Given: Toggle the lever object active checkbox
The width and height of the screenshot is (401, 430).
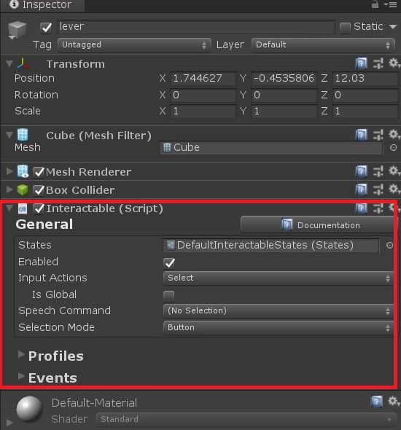Looking at the screenshot, I should [46, 28].
